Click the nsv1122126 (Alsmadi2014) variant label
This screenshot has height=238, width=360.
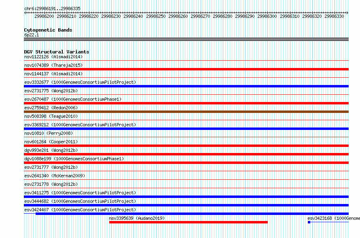coord(53,57)
